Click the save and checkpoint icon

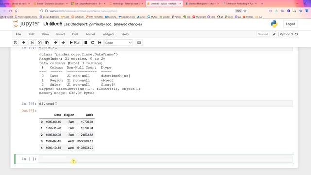tap(15, 43)
